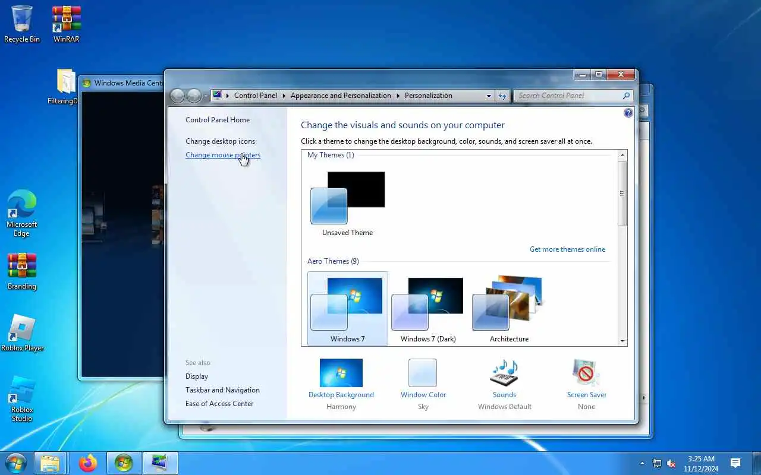Click the Window Color label link
This screenshot has width=761, height=475.
423,395
